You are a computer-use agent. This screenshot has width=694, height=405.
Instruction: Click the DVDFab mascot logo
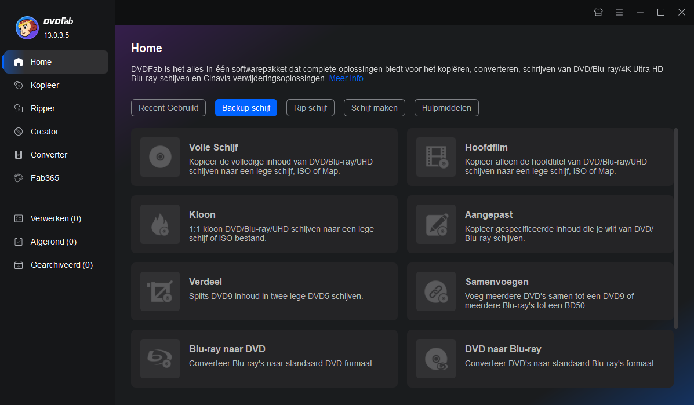point(27,28)
